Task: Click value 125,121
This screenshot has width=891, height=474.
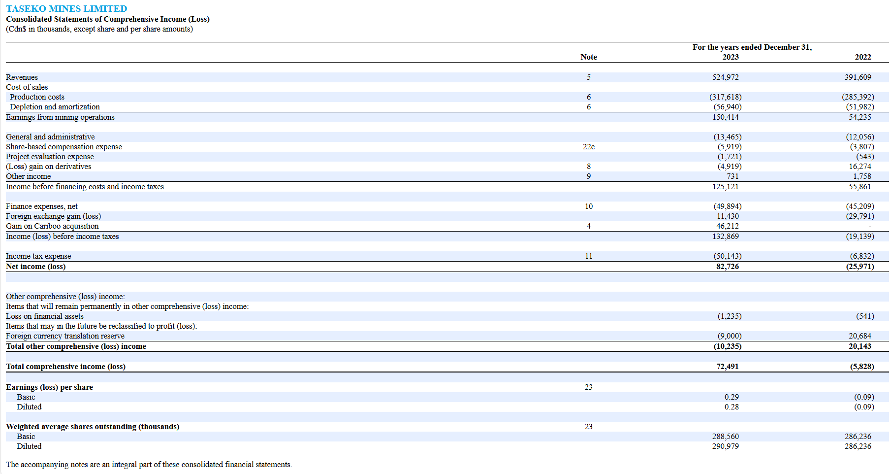Action: pyautogui.click(x=726, y=187)
